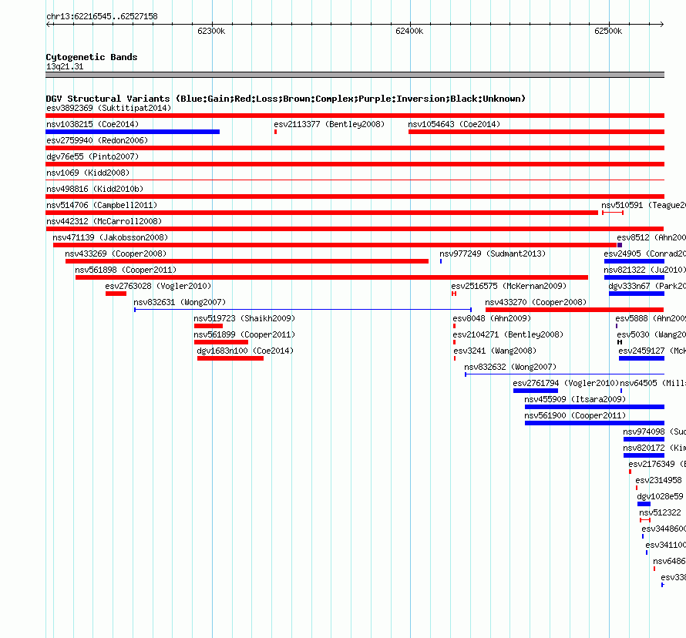The width and height of the screenshot is (686, 638).
Task: Open variant nsv498816 (Kidd2010b) label
Action: [x=95, y=189]
